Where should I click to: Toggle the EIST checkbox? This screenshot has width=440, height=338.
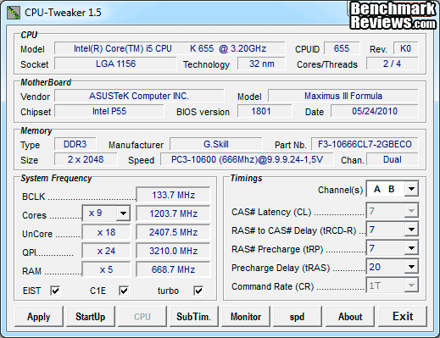(55, 291)
